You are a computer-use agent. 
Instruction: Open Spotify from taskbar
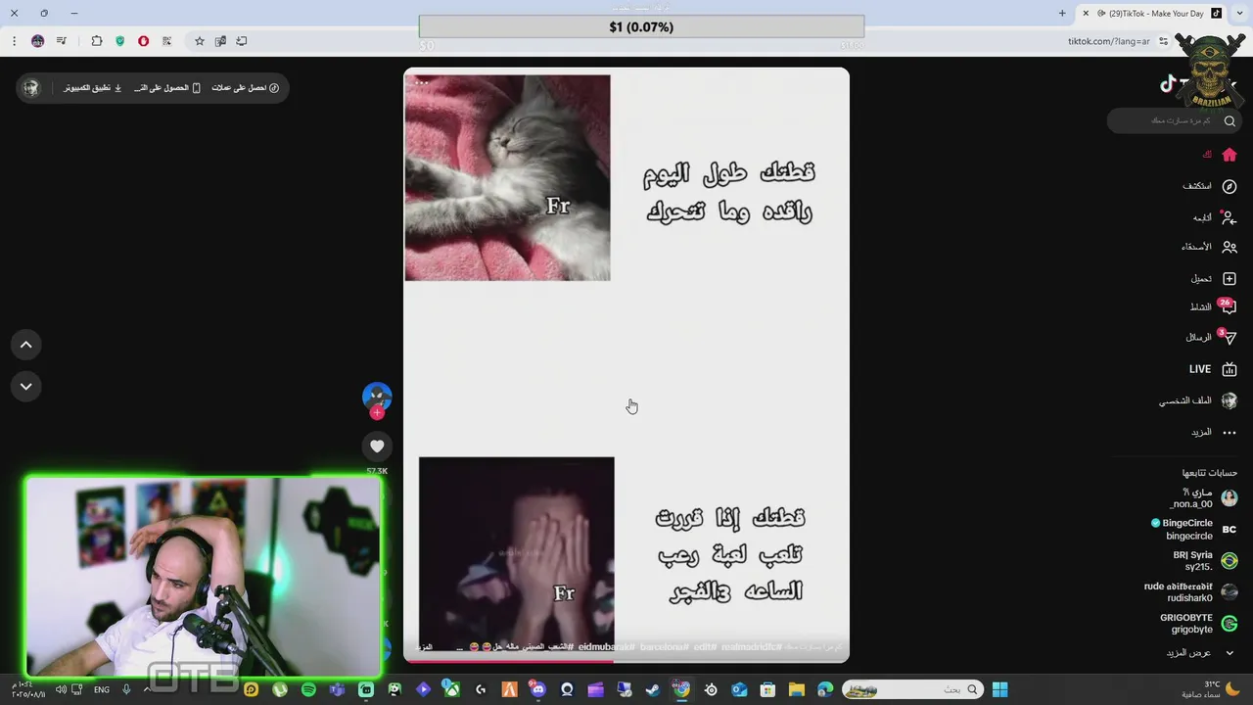coord(308,690)
